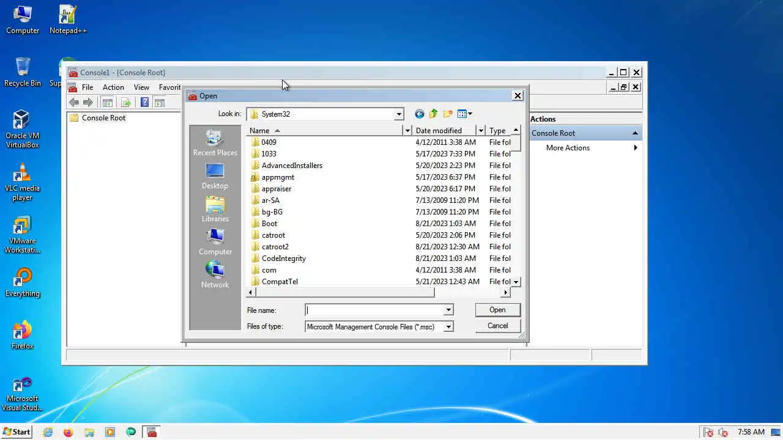Viewport: 783px width, 440px height.
Task: Select the catroot2 folder
Action: (x=275, y=247)
